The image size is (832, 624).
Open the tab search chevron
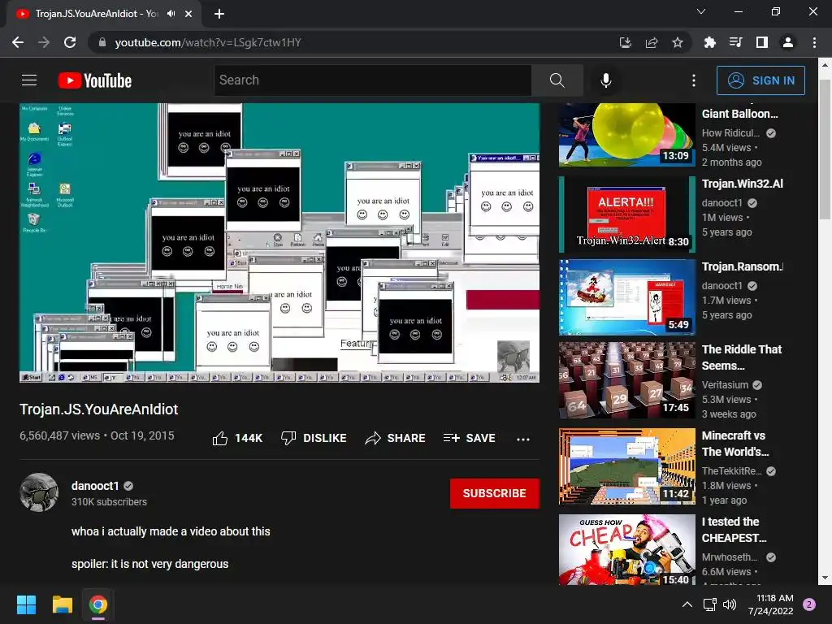pyautogui.click(x=701, y=11)
